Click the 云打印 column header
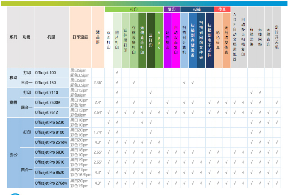 [x=151, y=40]
